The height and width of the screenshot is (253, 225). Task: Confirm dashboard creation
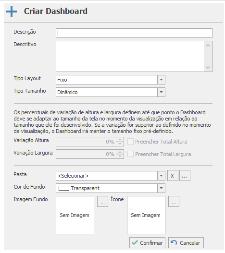tap(147, 242)
